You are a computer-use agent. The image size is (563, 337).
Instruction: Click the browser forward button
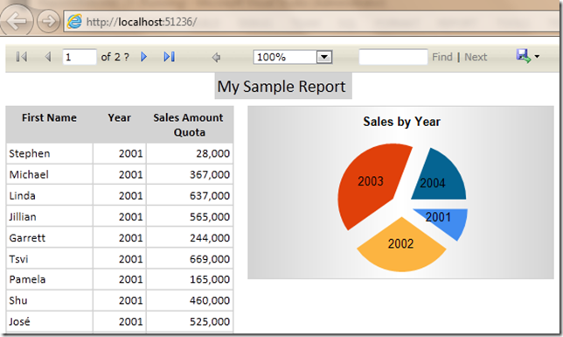click(48, 21)
